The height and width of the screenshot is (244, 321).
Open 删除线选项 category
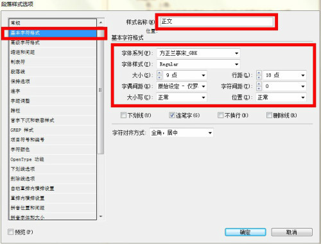pyautogui.click(x=53, y=179)
